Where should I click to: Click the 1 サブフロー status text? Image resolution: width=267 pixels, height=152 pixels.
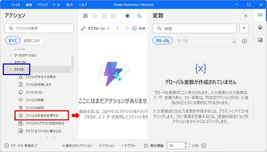(129, 146)
